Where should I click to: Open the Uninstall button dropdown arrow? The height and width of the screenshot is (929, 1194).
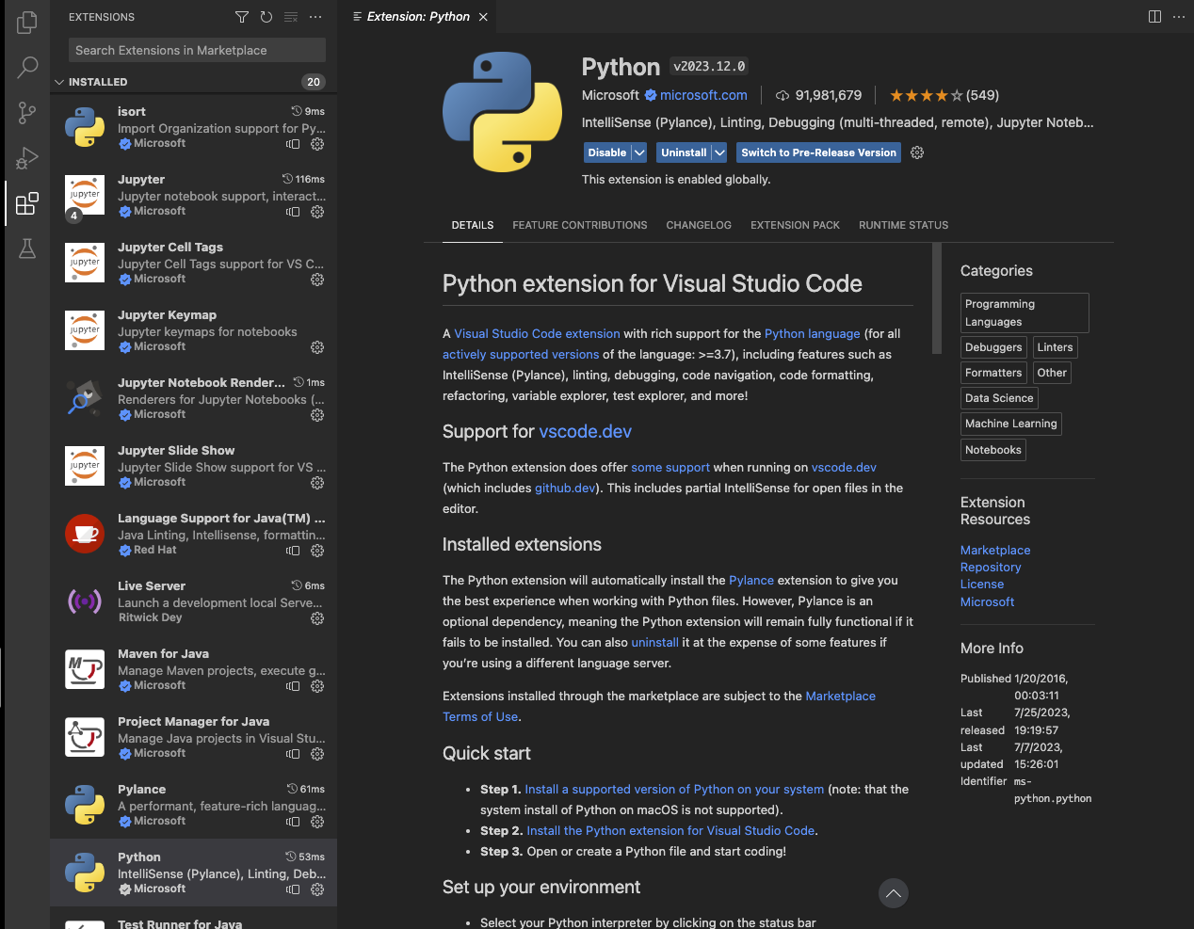point(719,152)
